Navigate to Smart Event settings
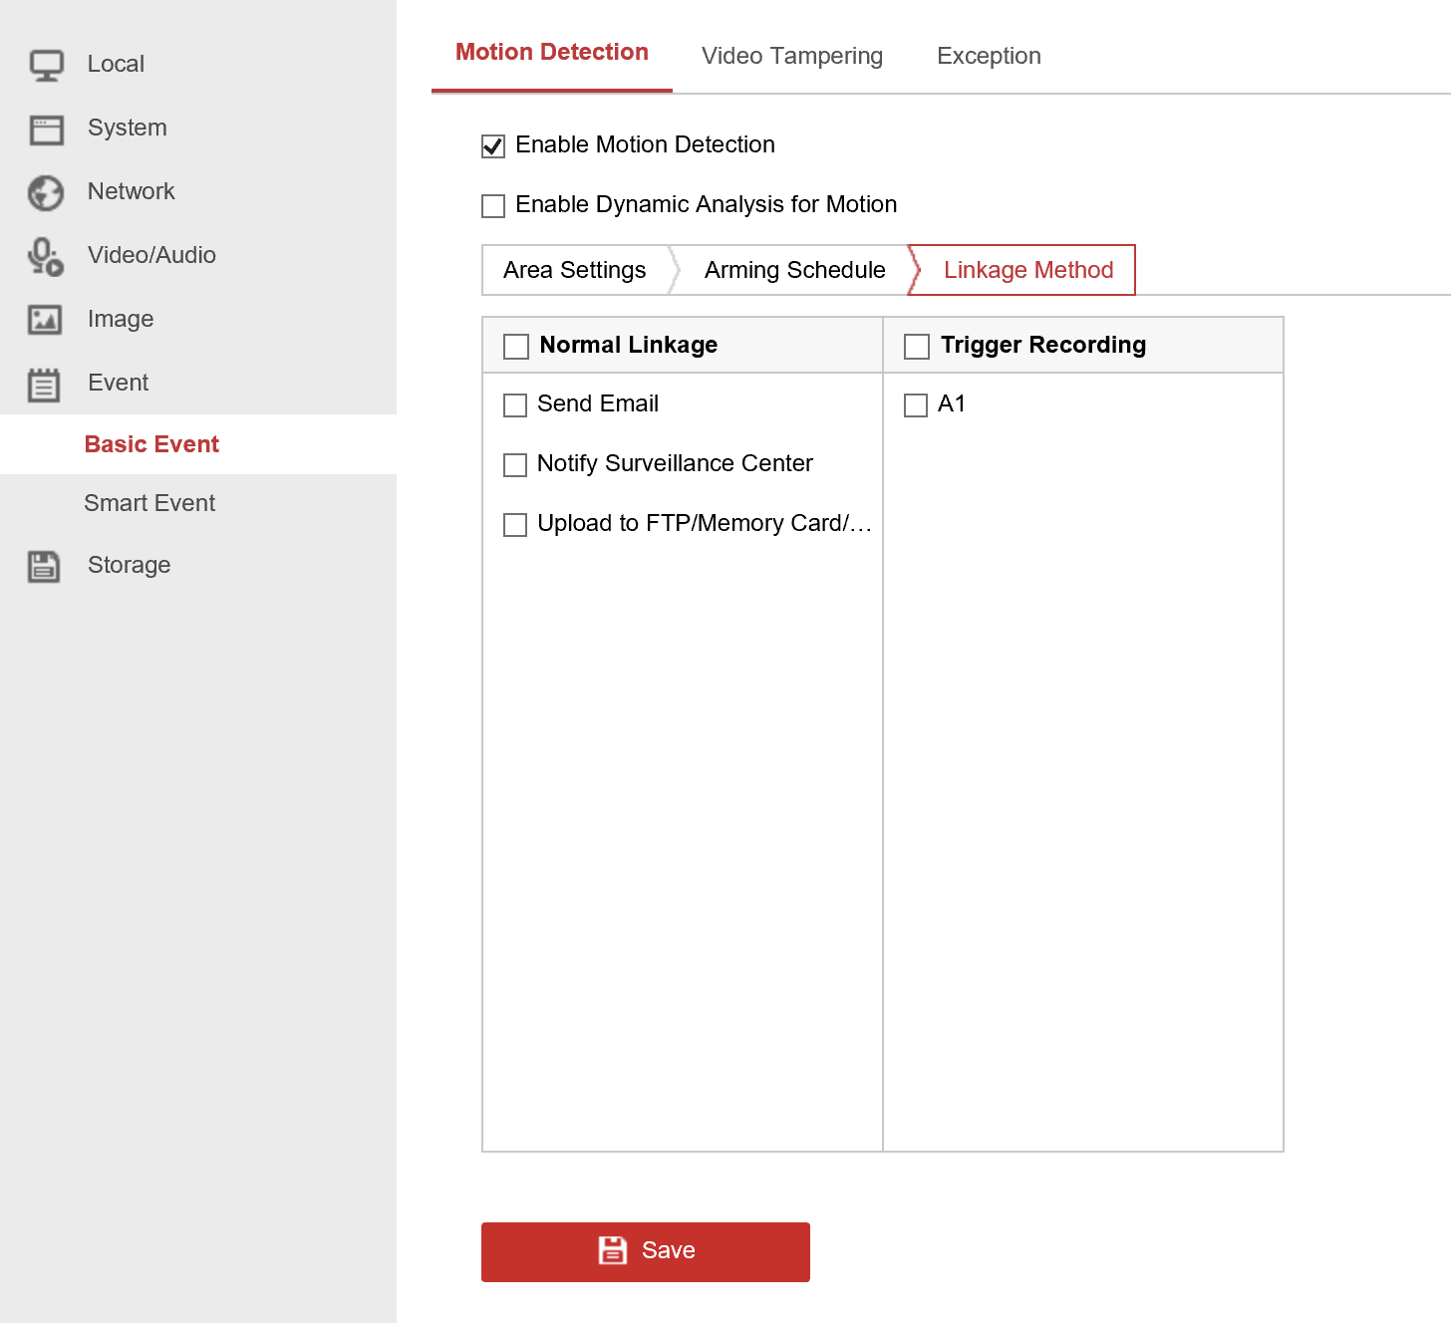 click(x=149, y=503)
